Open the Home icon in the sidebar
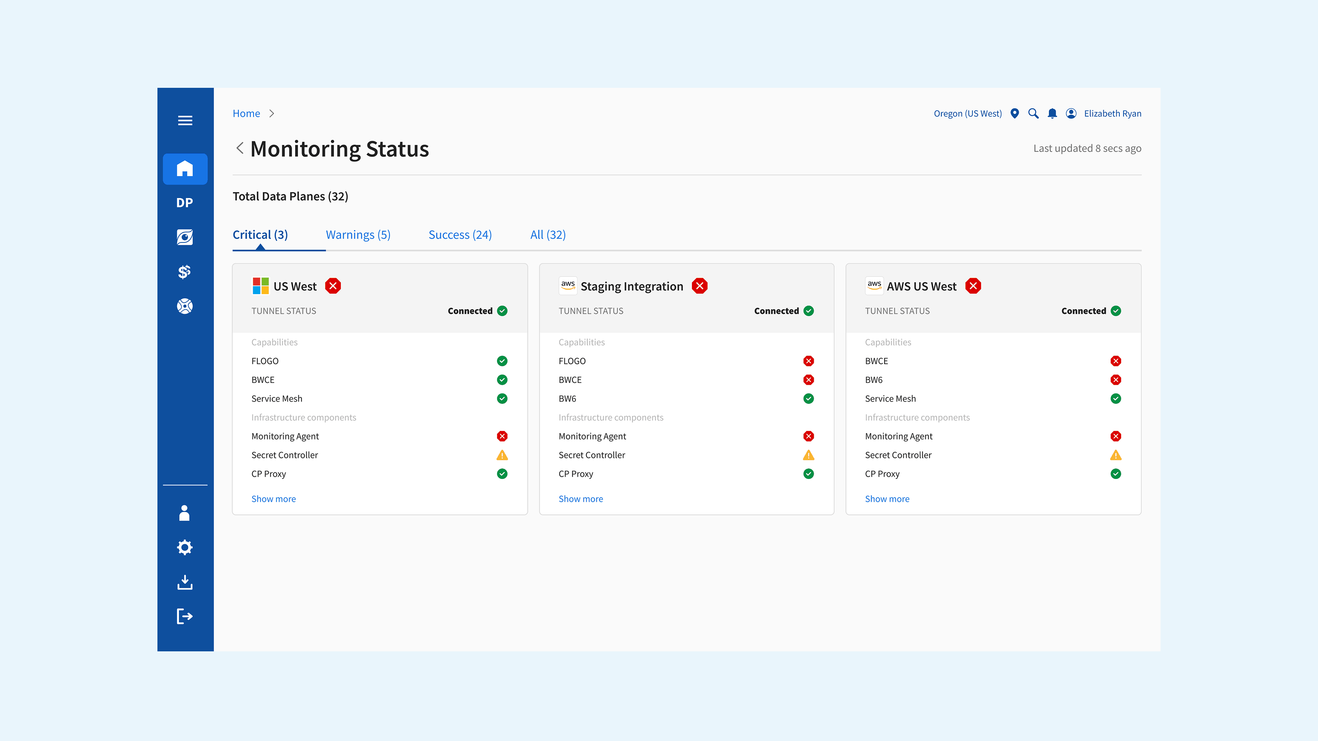This screenshot has height=741, width=1318. click(185, 169)
